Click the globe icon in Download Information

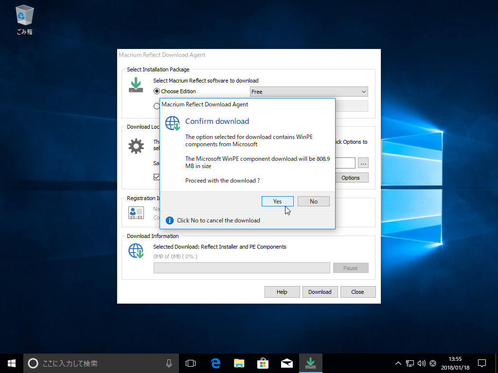[136, 251]
